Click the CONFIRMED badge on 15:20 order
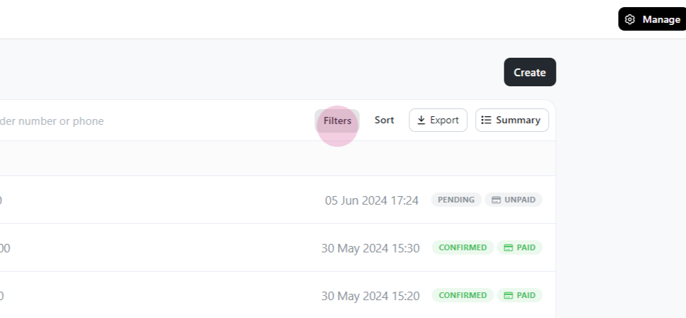686x318 pixels. [x=463, y=295]
